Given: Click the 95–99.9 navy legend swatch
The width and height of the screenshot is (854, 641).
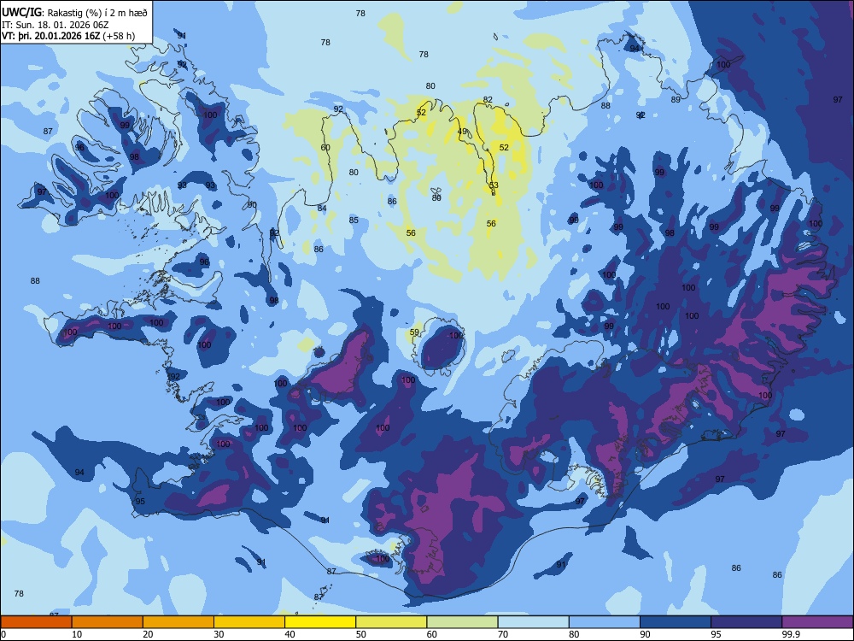Looking at the screenshot, I should tap(746, 622).
